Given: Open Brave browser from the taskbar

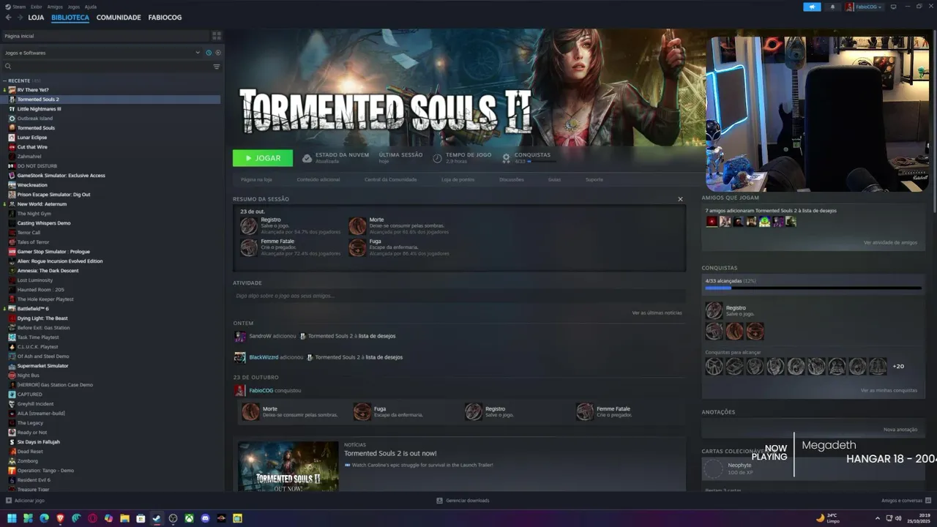Looking at the screenshot, I should point(60,518).
